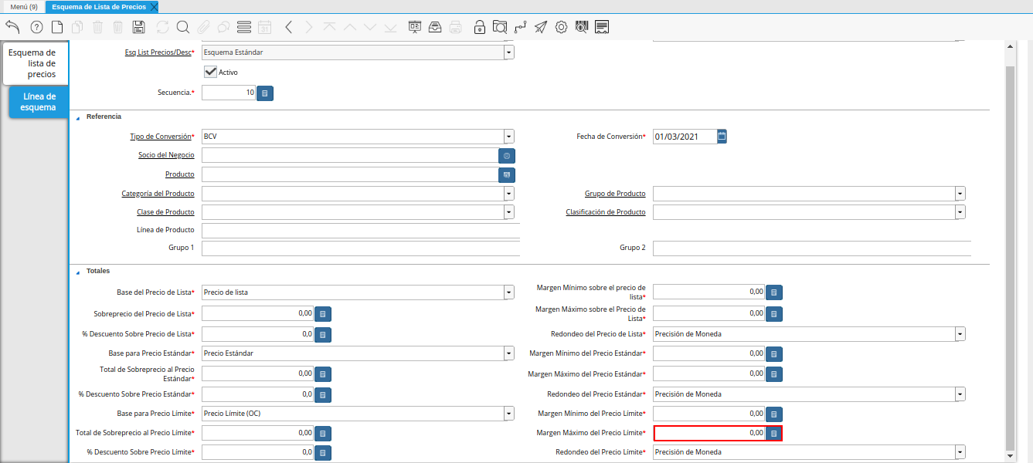The height and width of the screenshot is (463, 1033).
Task: Click the undo back arrow icon
Action: [x=12, y=27]
